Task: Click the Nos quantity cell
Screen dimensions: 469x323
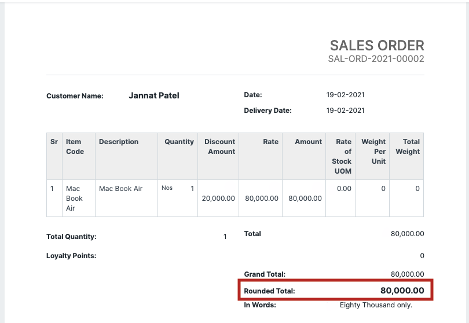Action: pos(167,188)
